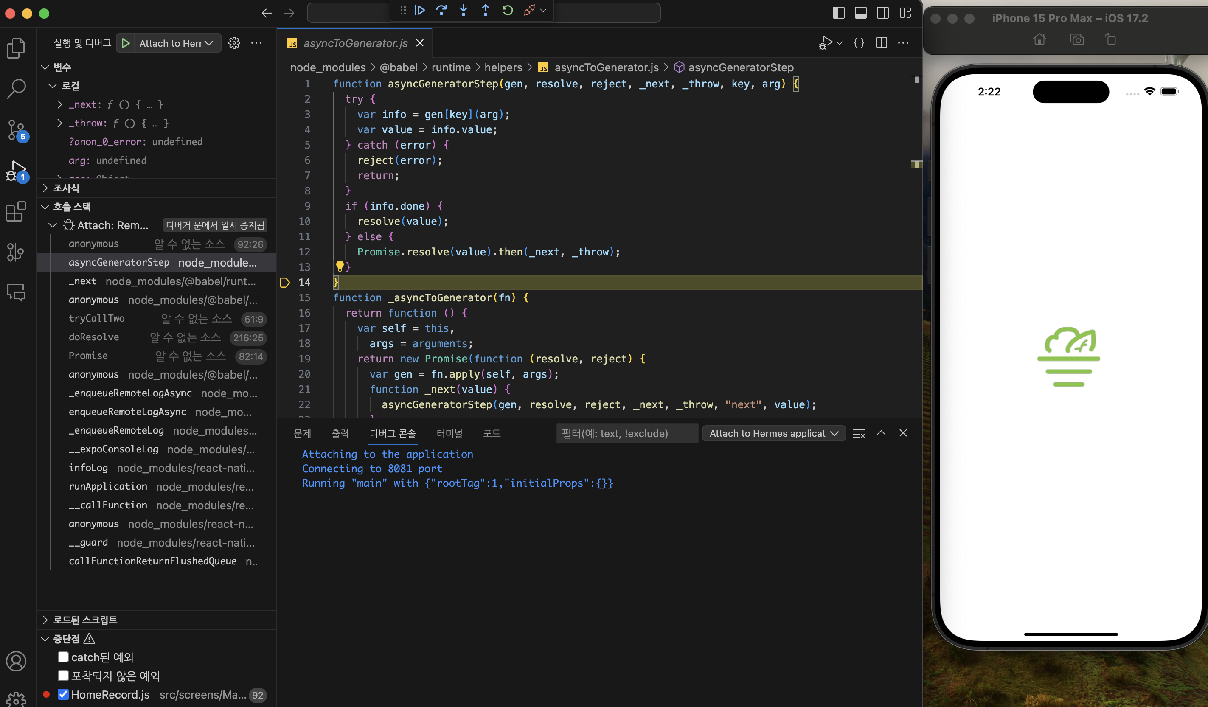1208x707 pixels.
Task: Expand the 로드된 스크립트 section
Action: (x=84, y=619)
